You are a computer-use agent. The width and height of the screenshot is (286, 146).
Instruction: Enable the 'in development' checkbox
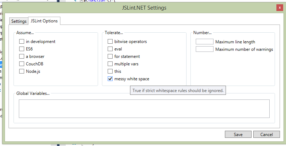[x=22, y=41]
